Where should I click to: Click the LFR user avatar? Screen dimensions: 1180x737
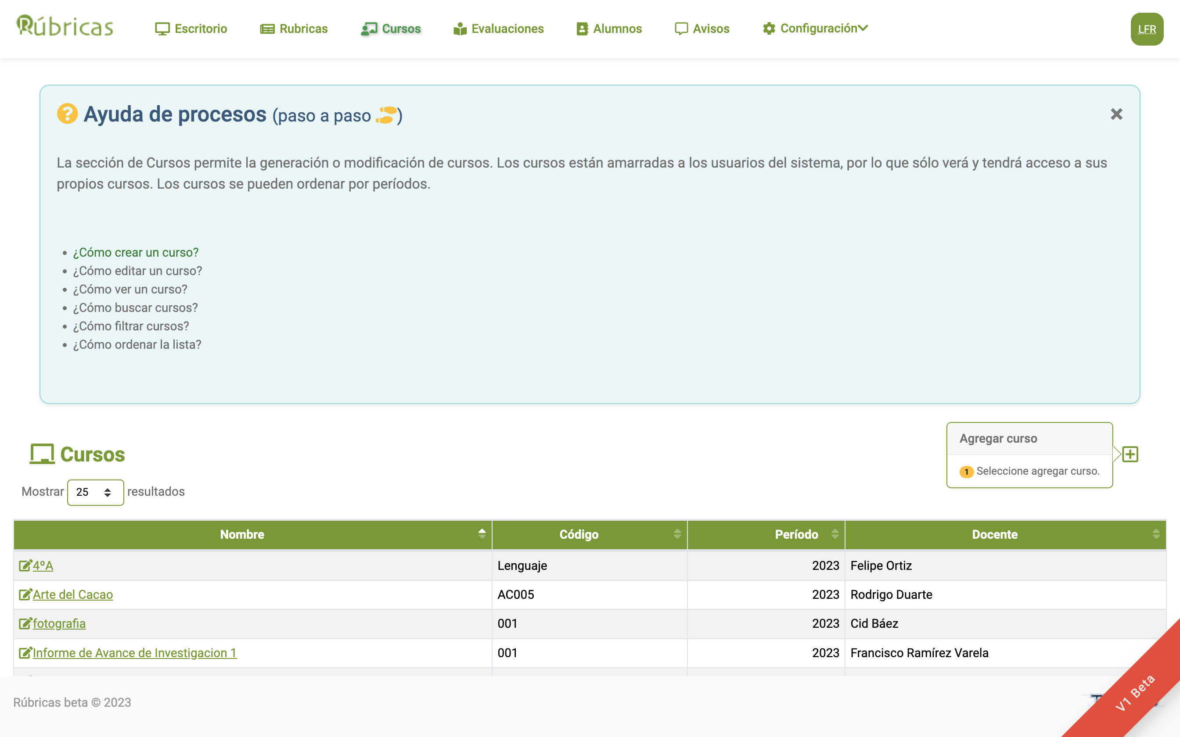pos(1146,29)
